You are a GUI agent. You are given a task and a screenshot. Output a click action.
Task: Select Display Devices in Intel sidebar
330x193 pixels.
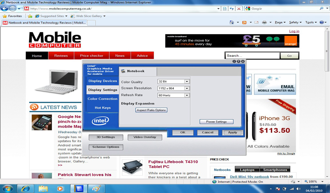click(102, 81)
